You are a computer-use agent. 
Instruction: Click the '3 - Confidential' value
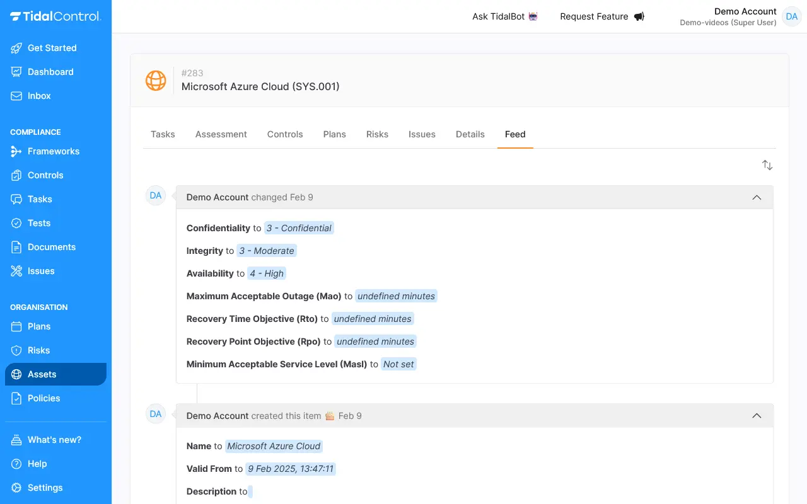click(299, 228)
